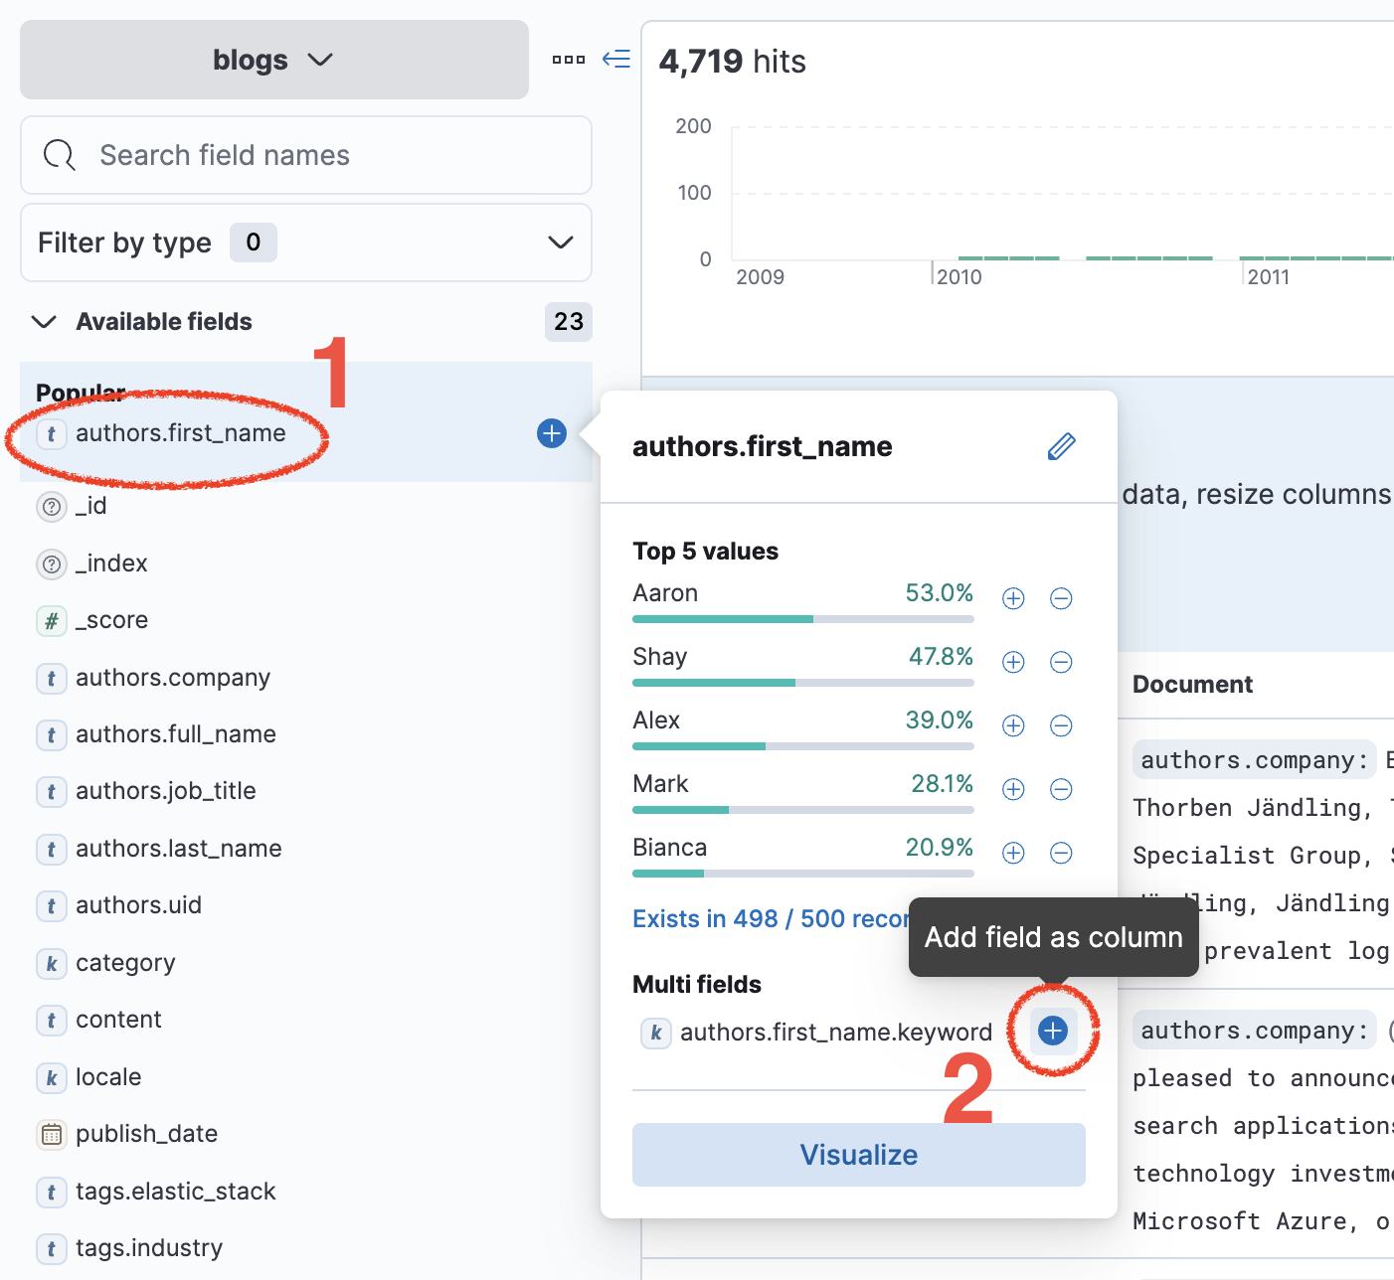Select the locale field
The image size is (1394, 1280).
tap(108, 1077)
